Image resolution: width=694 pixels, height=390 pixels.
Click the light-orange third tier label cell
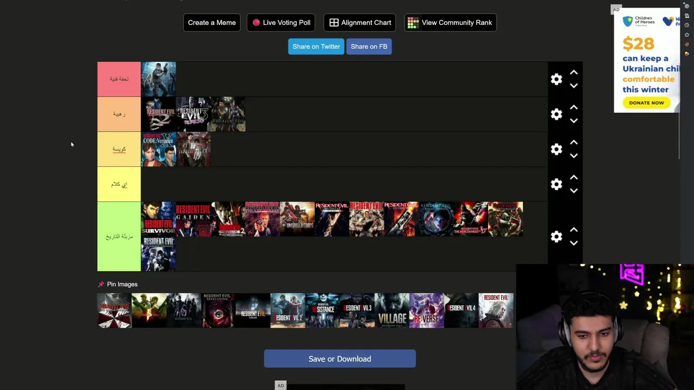(x=119, y=149)
